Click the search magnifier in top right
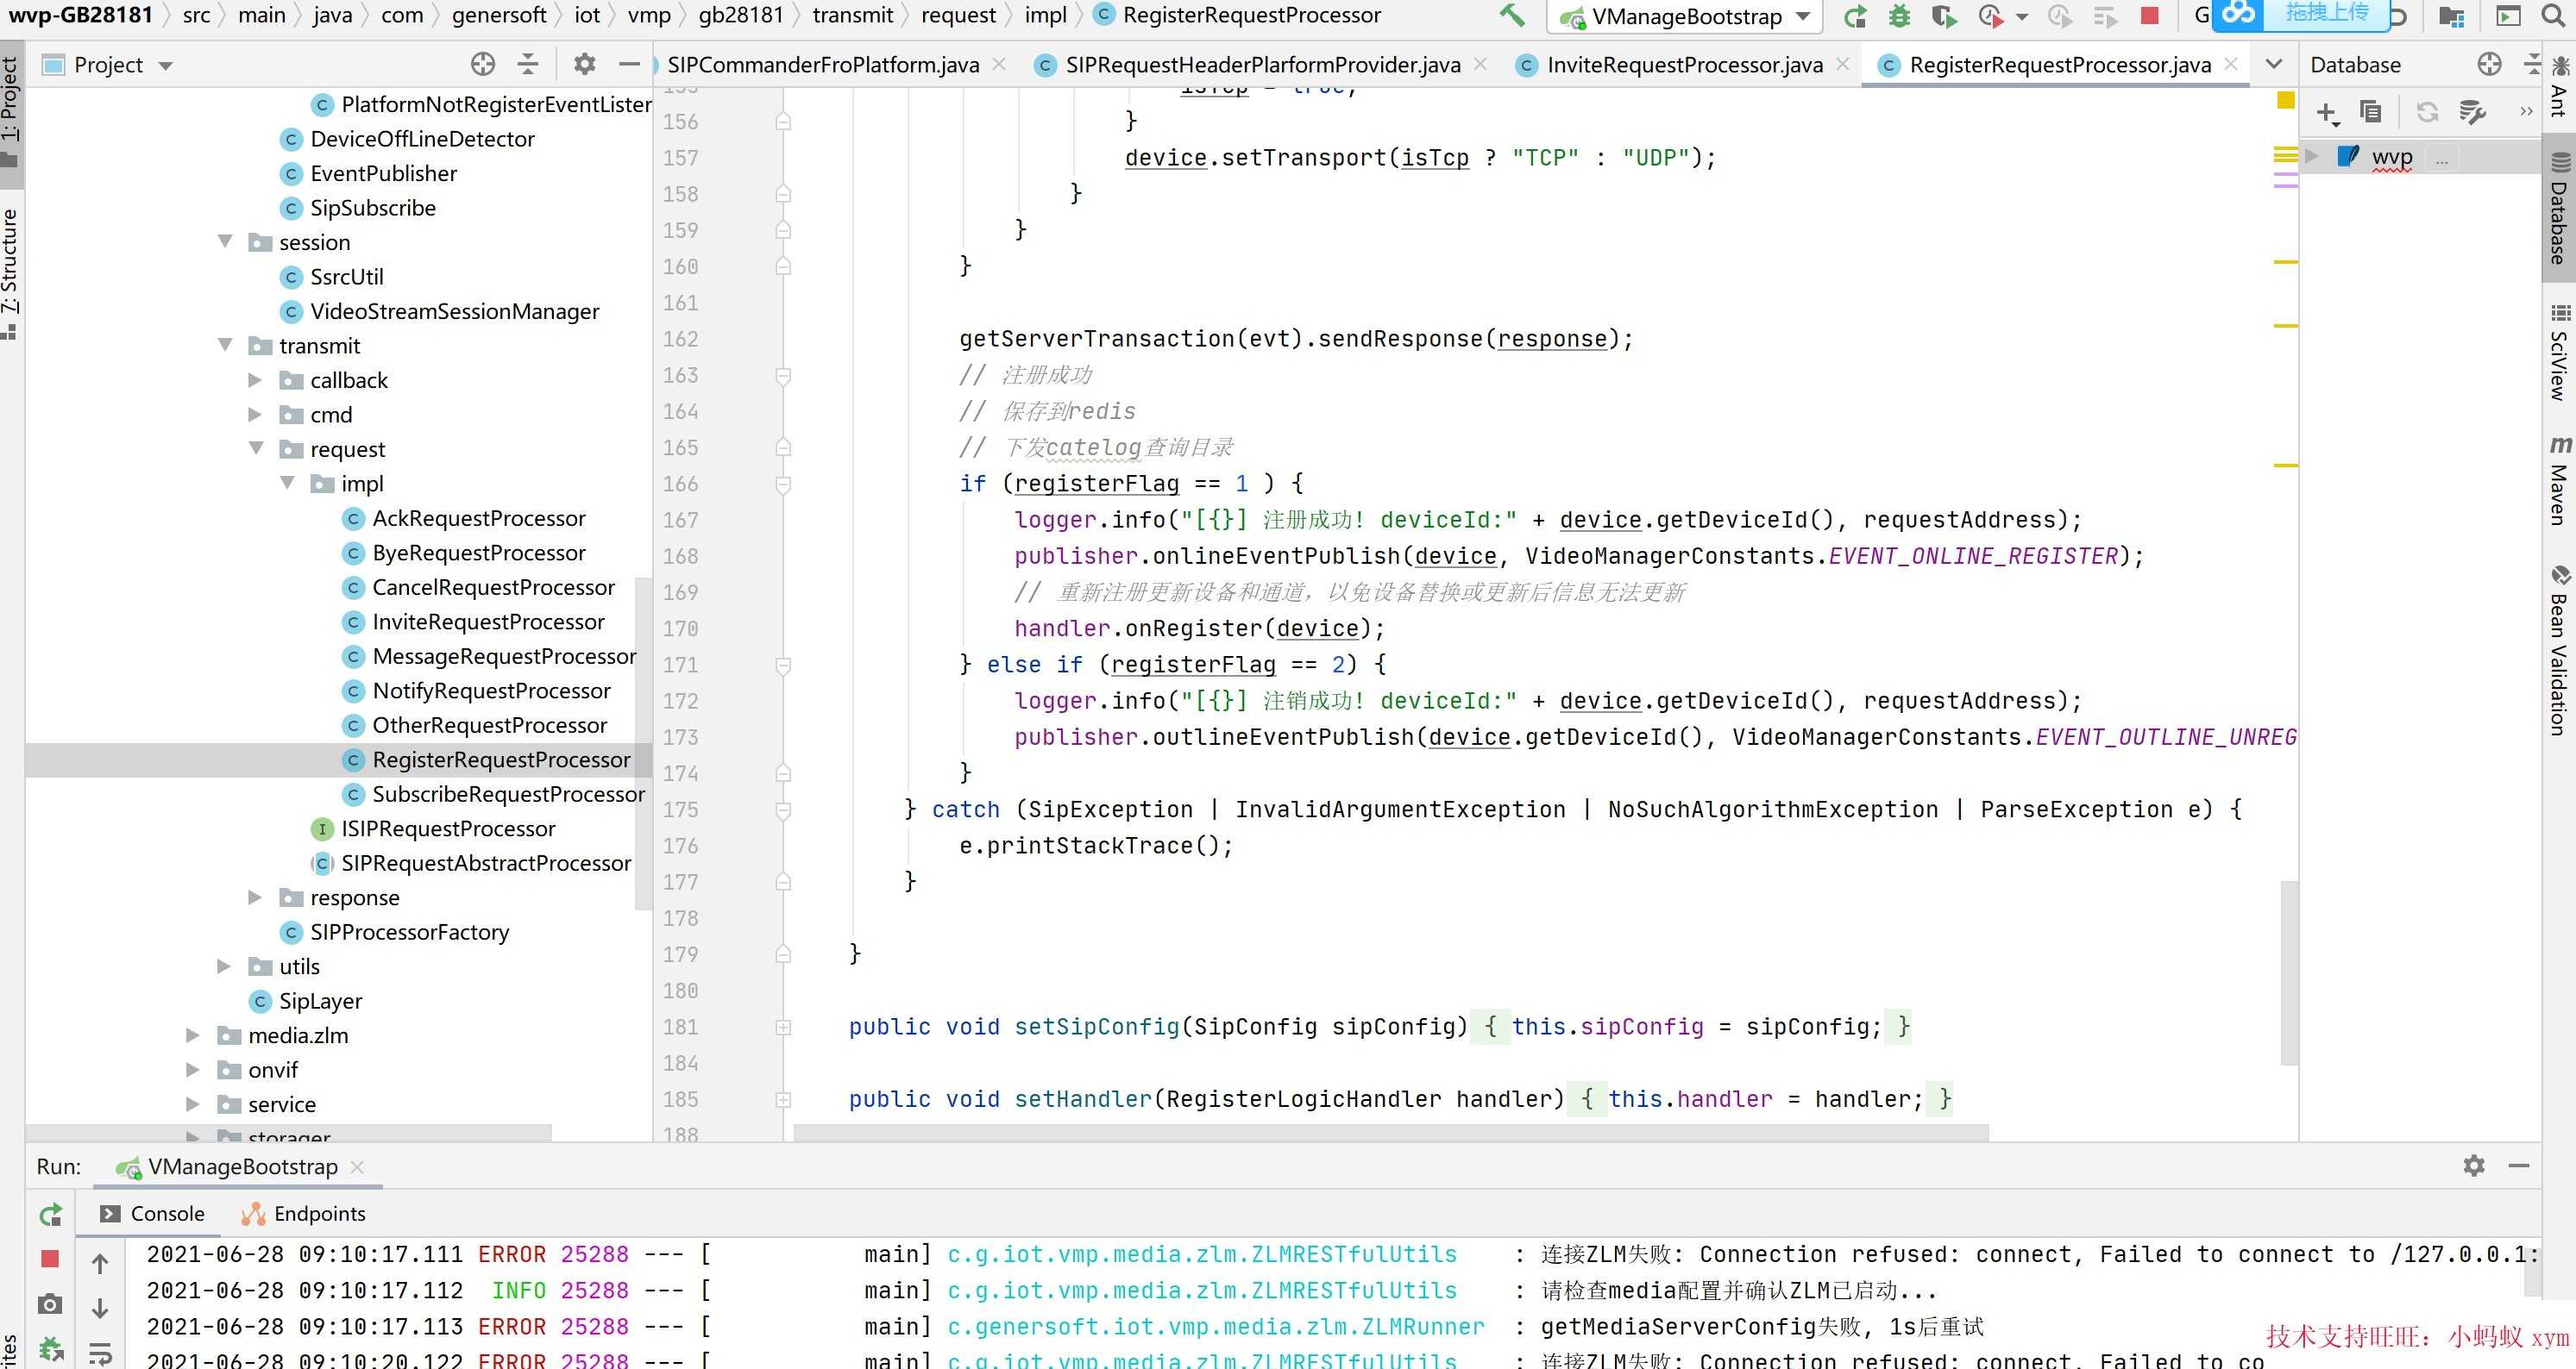 point(2553,16)
